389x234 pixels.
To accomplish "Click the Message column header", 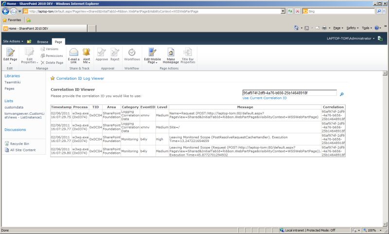I will (x=245, y=107).
